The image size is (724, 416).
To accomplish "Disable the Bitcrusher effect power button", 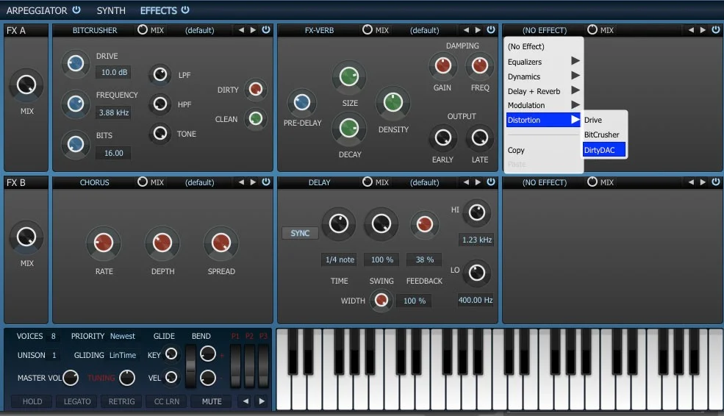I will pyautogui.click(x=266, y=29).
